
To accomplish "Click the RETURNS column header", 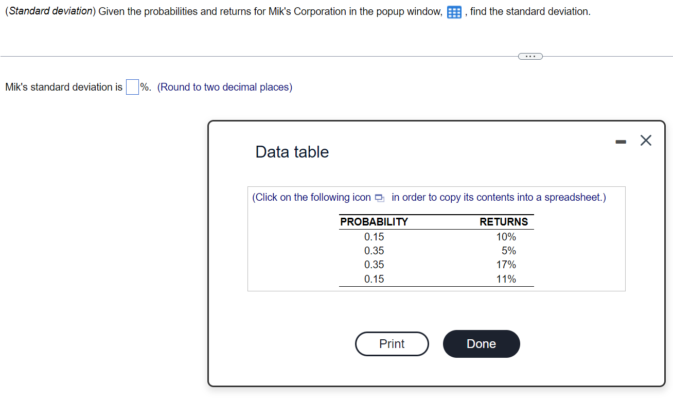I will (x=504, y=221).
